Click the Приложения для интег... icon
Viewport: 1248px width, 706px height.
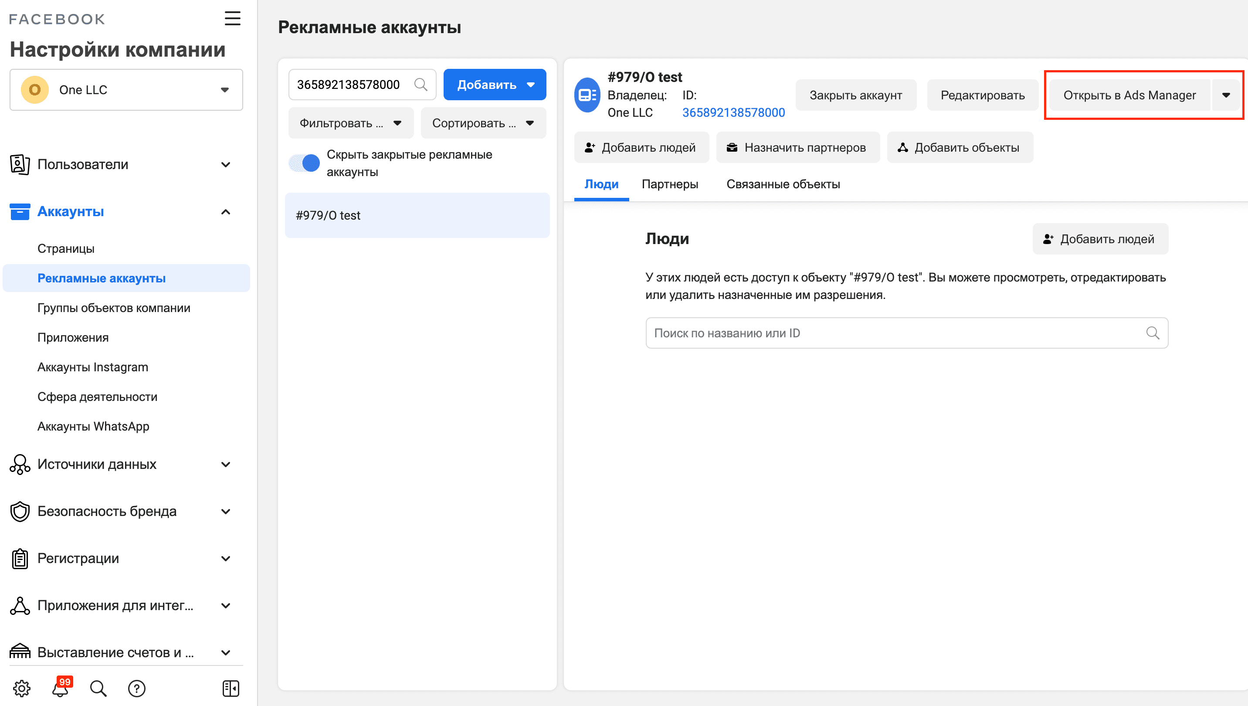click(20, 605)
